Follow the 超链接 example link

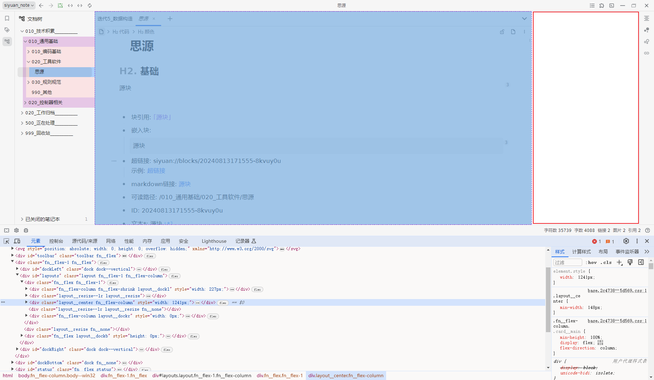pos(156,171)
